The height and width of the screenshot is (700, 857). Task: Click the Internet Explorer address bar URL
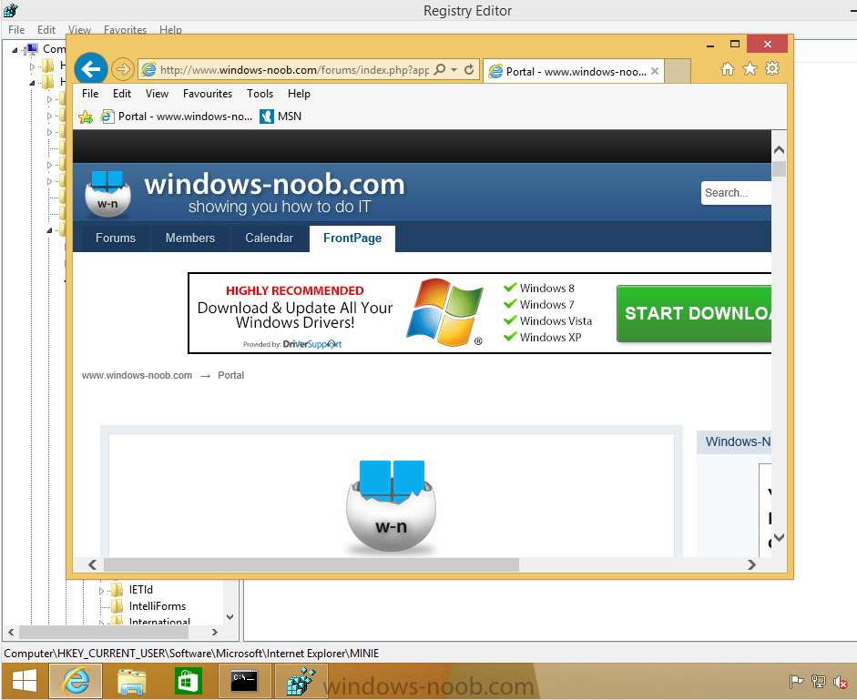coord(294,70)
